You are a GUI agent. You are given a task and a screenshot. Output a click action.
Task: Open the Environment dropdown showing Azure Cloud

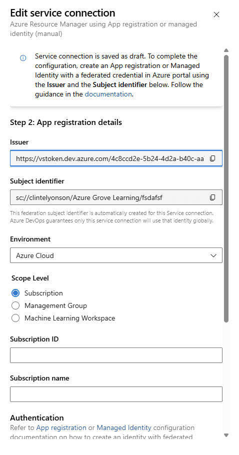point(116,255)
